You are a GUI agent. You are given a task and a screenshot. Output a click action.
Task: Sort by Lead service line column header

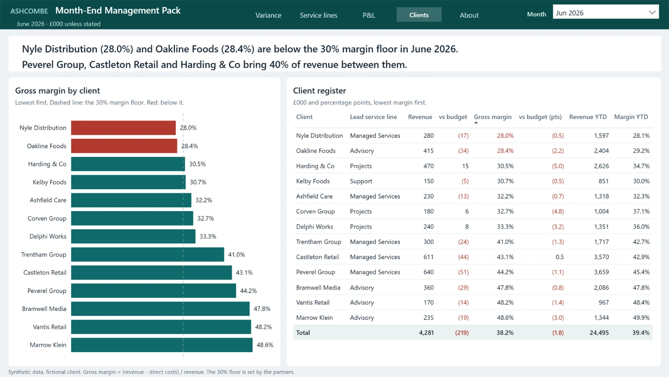click(373, 117)
